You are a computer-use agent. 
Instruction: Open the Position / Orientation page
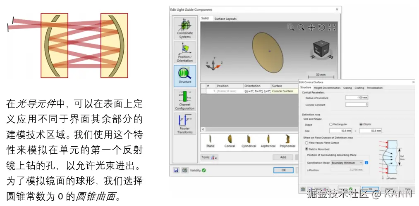tap(184, 52)
